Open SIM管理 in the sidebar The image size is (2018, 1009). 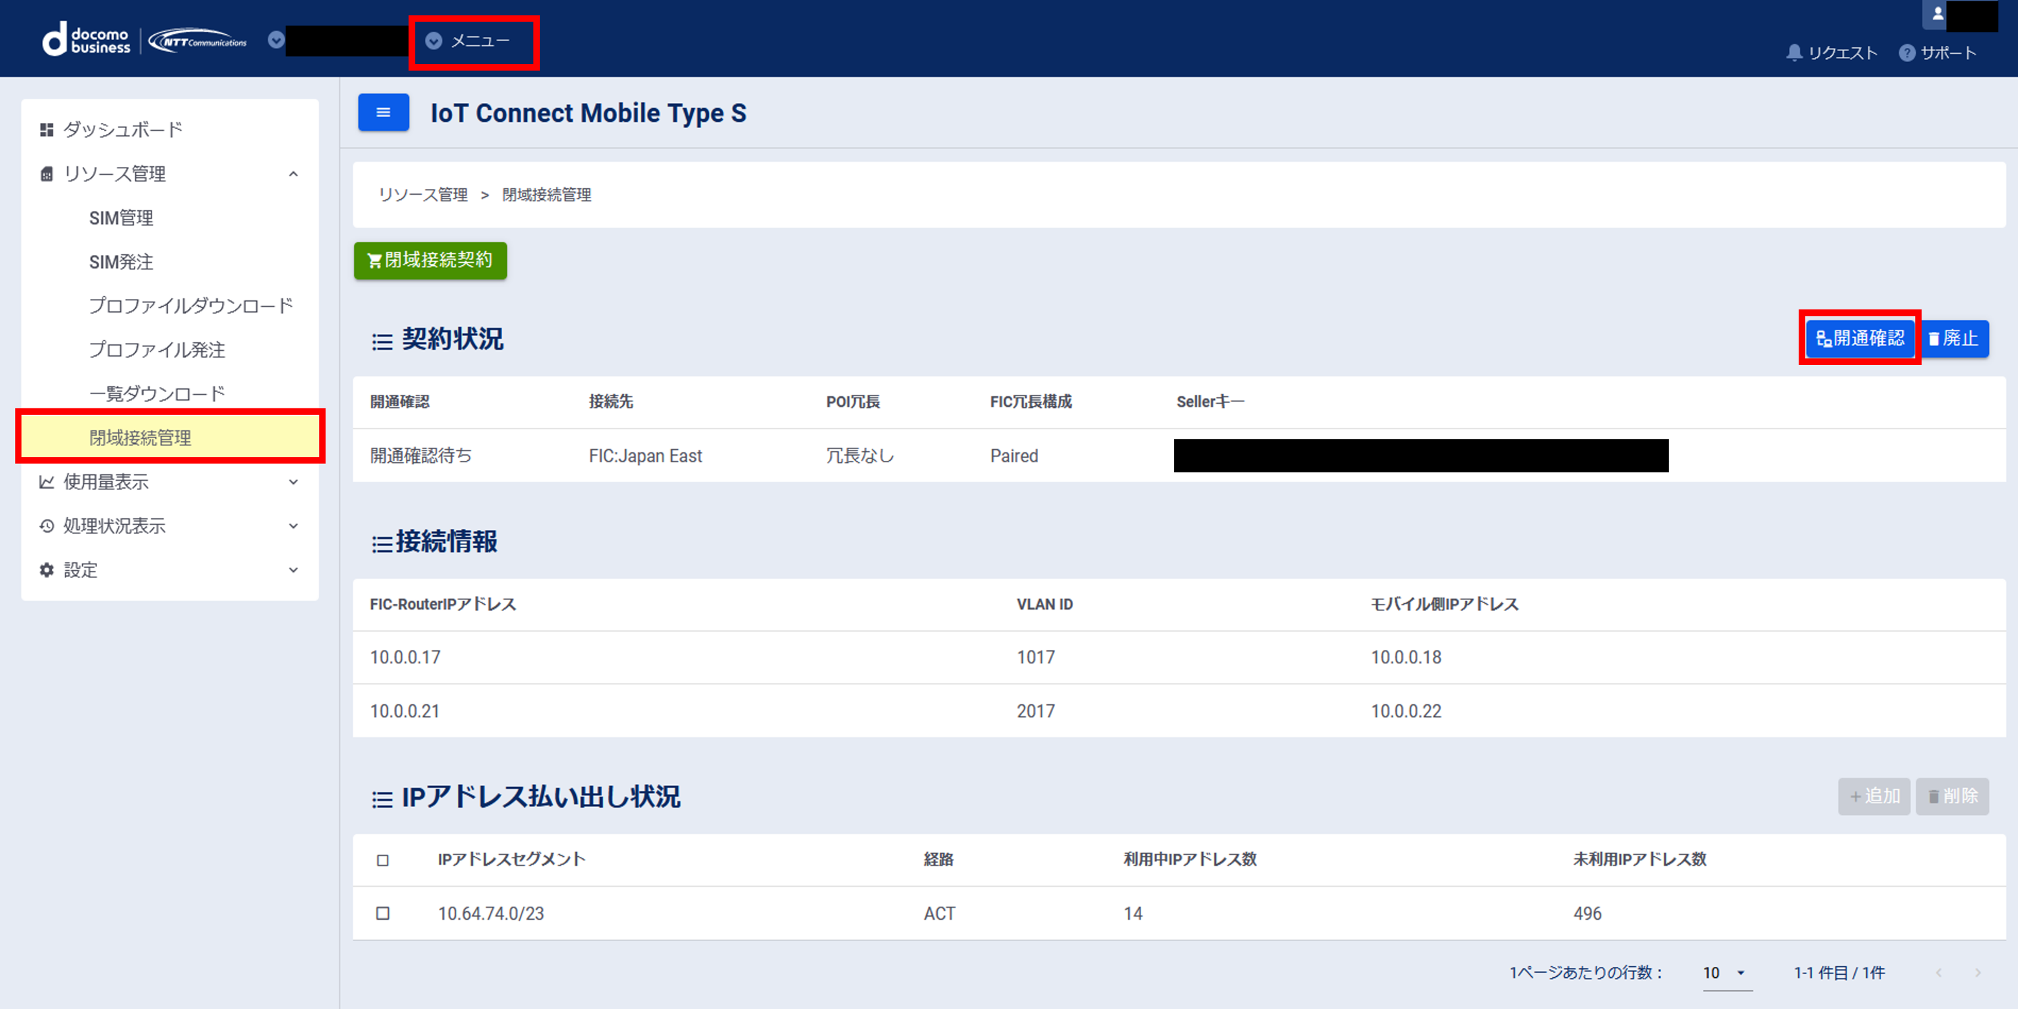click(x=122, y=217)
